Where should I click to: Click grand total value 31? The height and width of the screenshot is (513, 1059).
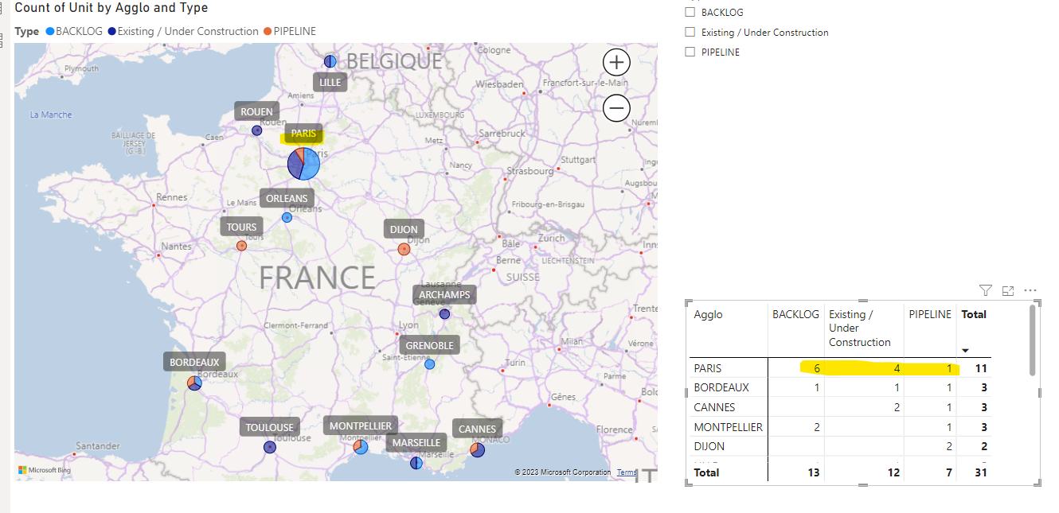tap(981, 472)
